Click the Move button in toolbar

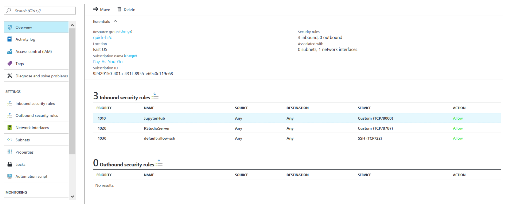[102, 9]
